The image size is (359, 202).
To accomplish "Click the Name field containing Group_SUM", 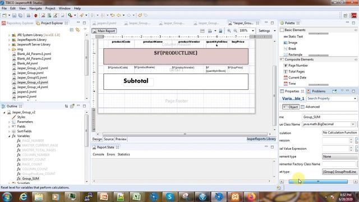I will coord(330,117).
